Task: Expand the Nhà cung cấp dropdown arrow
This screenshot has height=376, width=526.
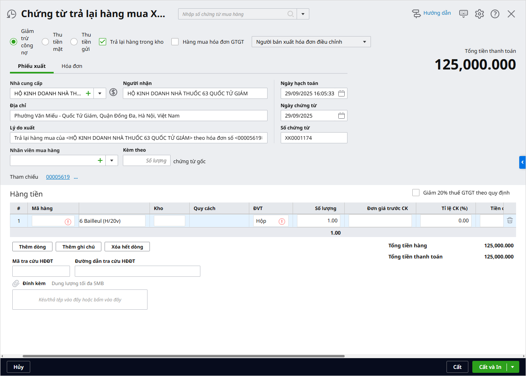Action: click(x=100, y=93)
